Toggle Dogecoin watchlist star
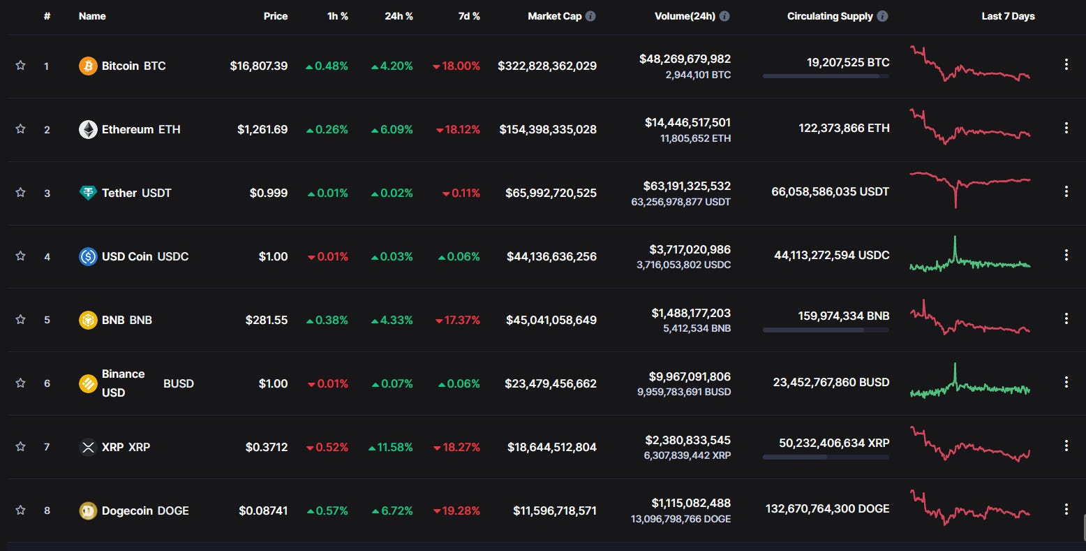1086x551 pixels. [x=20, y=510]
